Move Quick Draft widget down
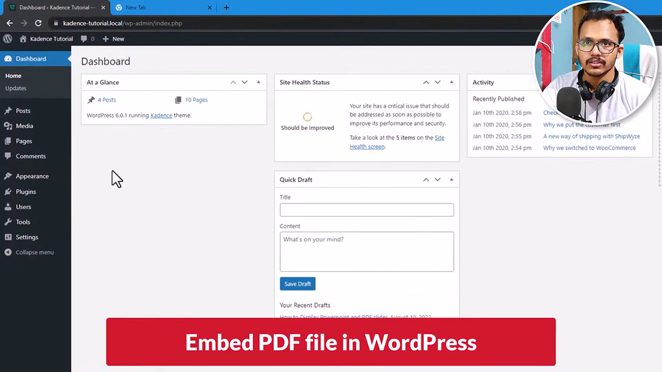 [438, 180]
